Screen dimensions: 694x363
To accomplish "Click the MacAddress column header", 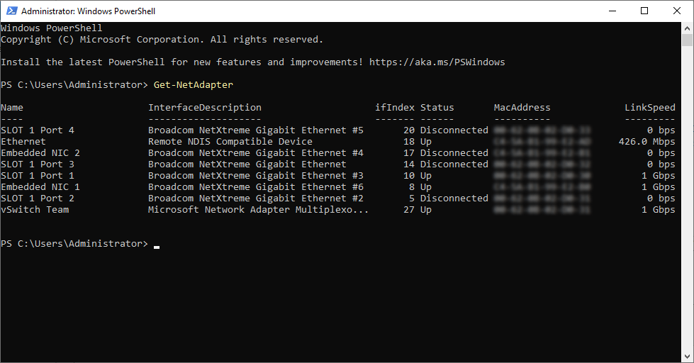I will click(522, 107).
